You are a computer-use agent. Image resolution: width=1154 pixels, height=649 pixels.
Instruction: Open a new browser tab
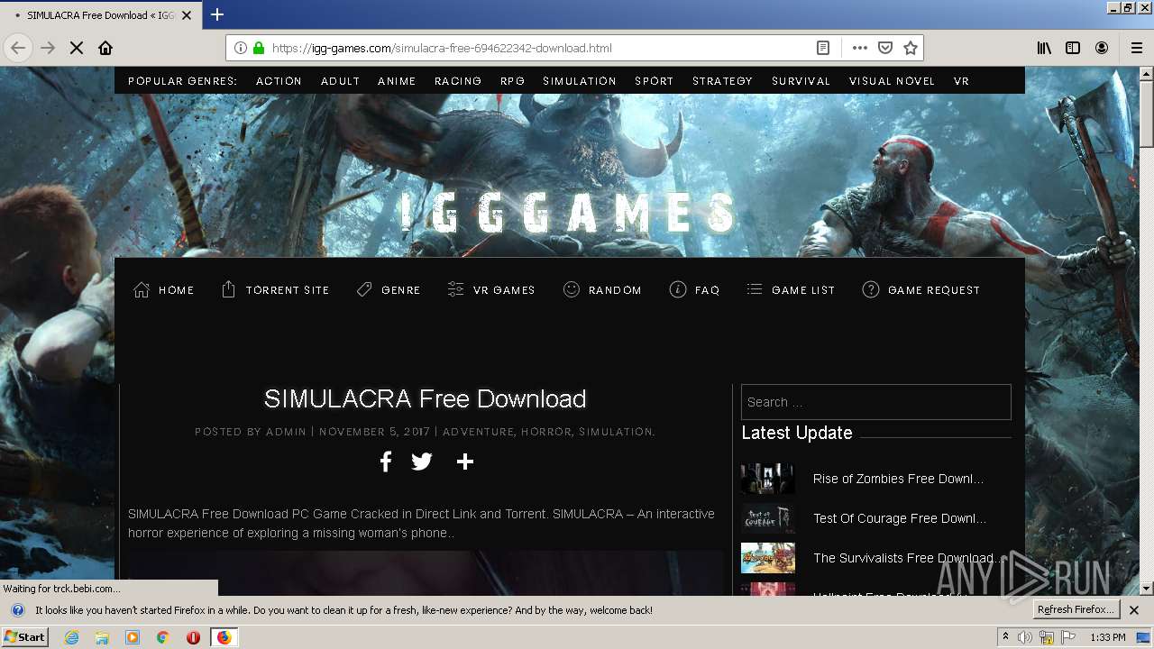(217, 14)
